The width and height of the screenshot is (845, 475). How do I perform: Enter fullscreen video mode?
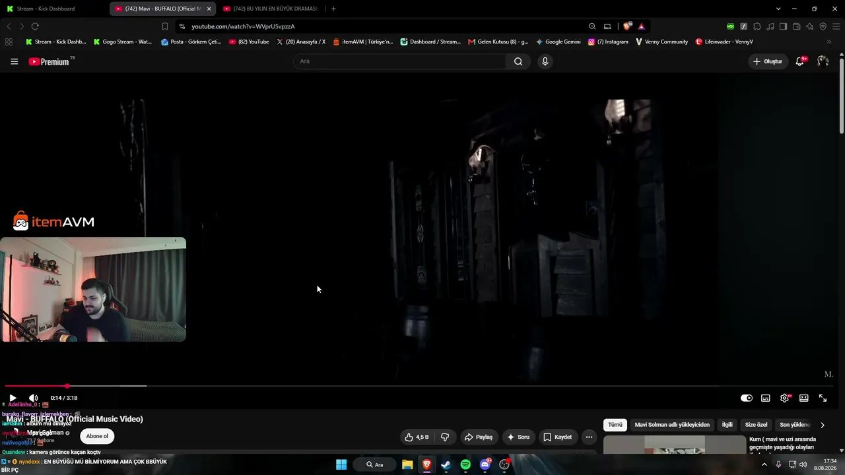point(823,398)
